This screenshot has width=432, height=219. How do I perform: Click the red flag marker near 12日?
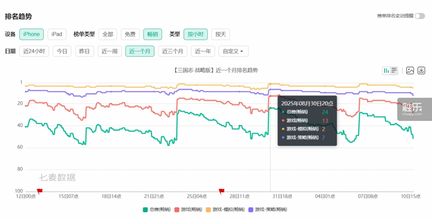click(x=40, y=191)
